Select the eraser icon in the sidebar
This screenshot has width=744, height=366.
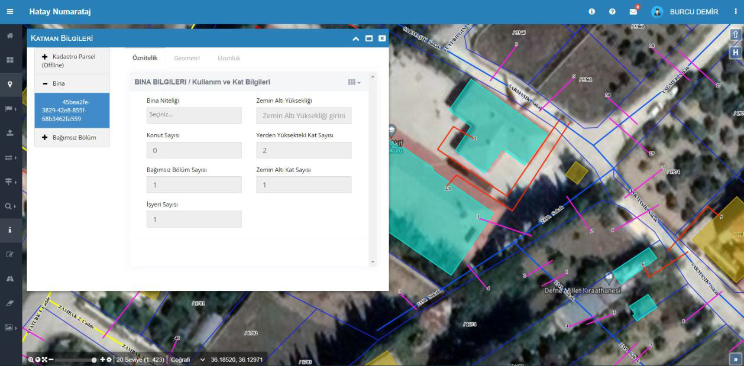coord(9,302)
